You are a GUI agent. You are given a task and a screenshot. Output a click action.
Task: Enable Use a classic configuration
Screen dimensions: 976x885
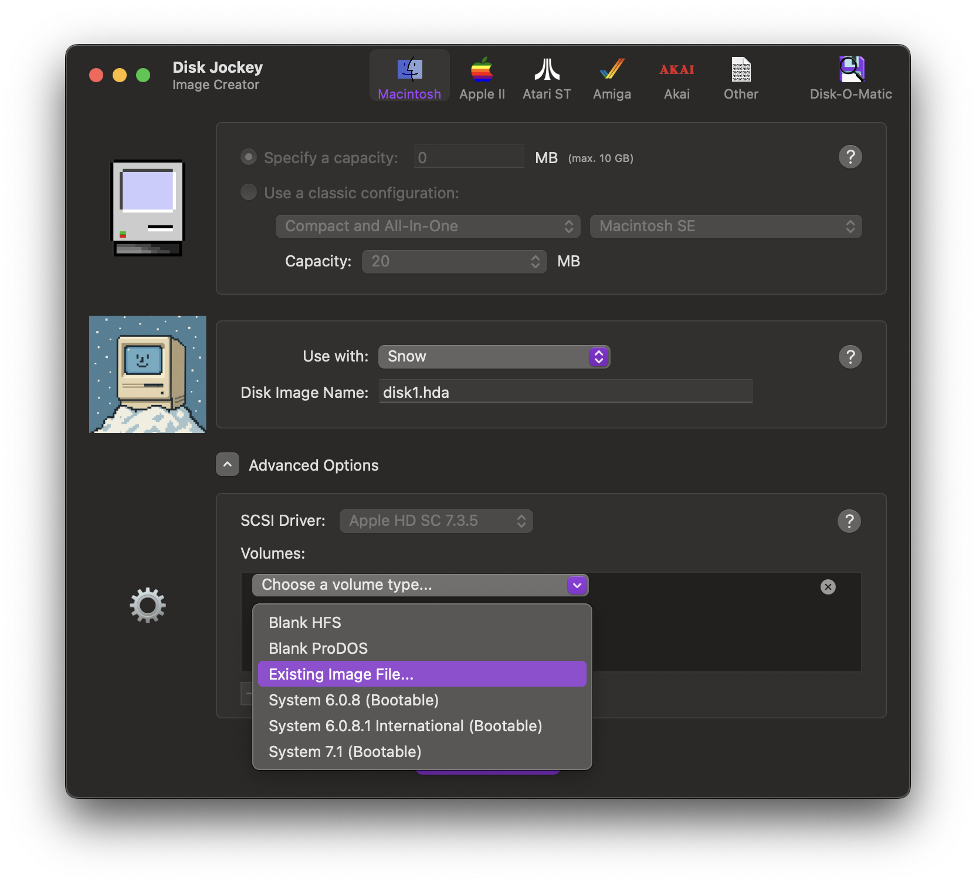coord(248,192)
